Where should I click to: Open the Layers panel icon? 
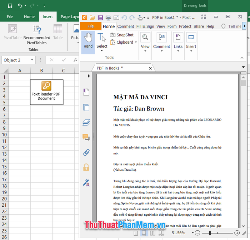[86, 122]
